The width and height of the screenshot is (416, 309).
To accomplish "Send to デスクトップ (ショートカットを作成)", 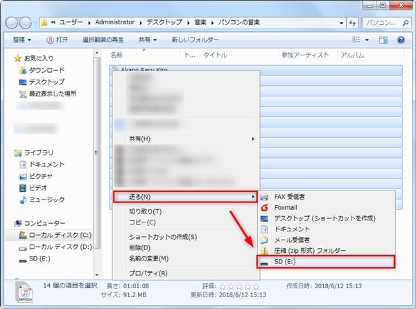I will tap(327, 218).
